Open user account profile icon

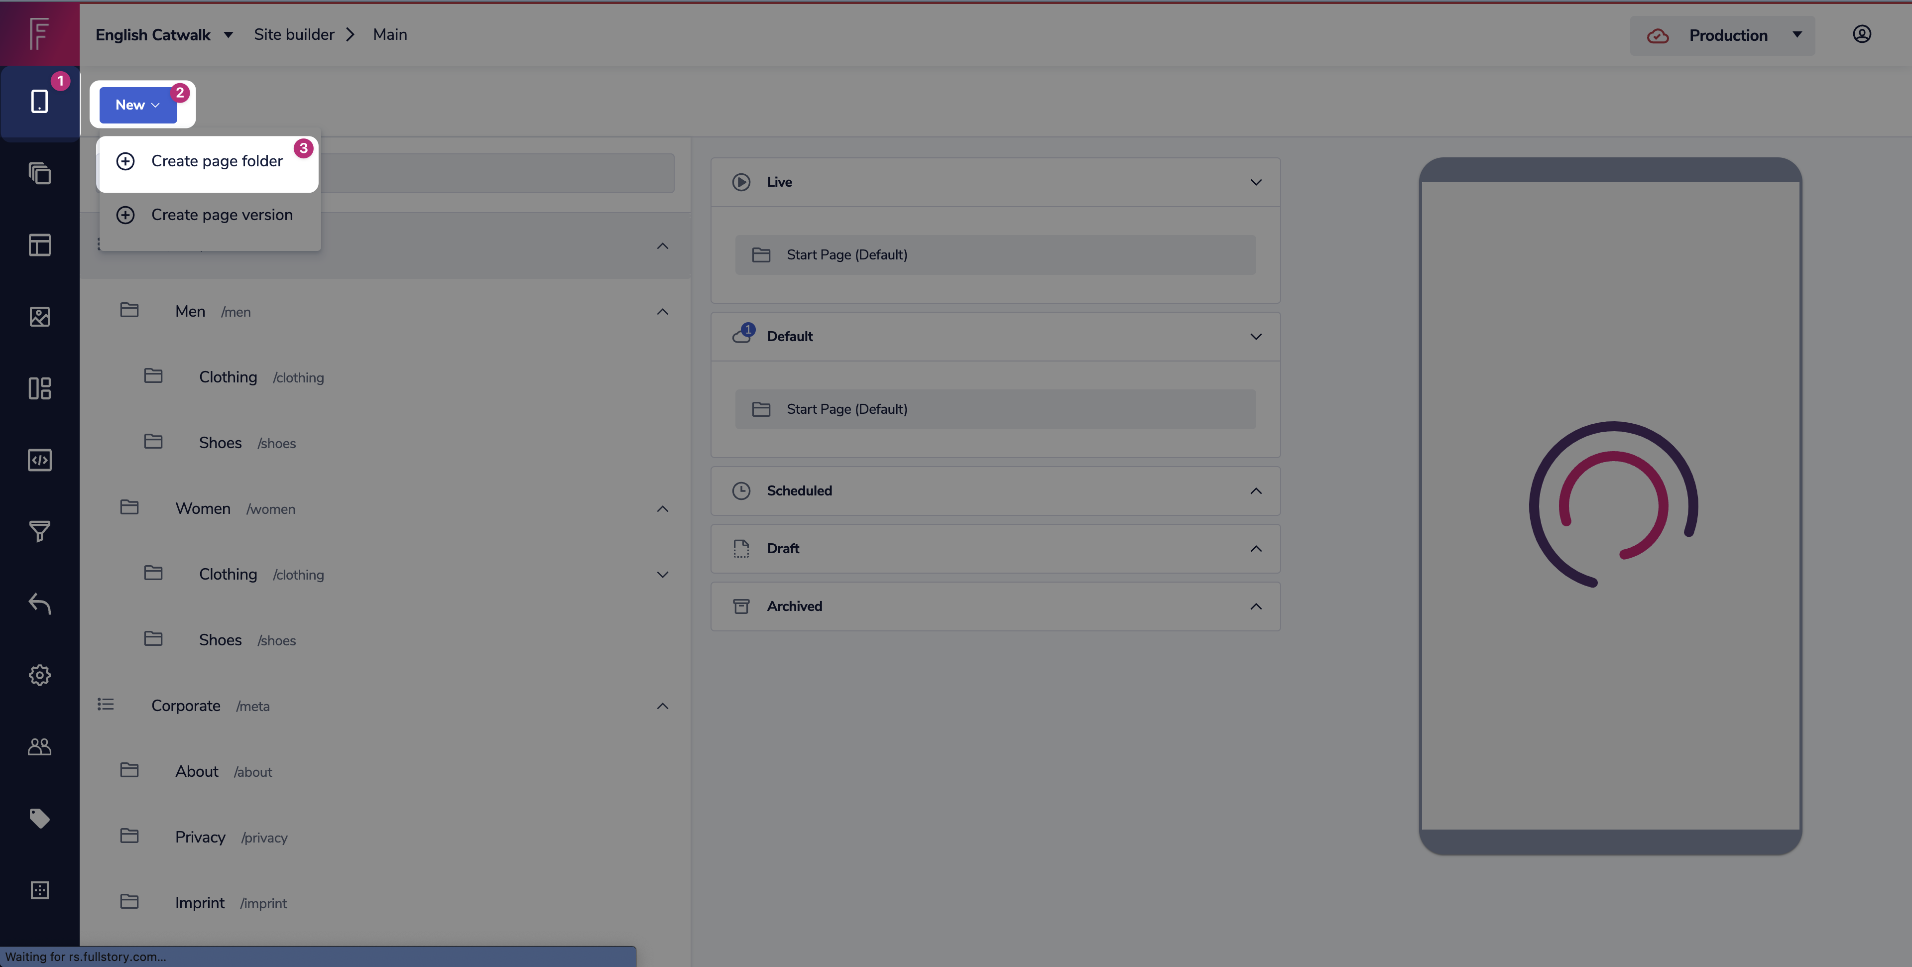(x=1861, y=34)
